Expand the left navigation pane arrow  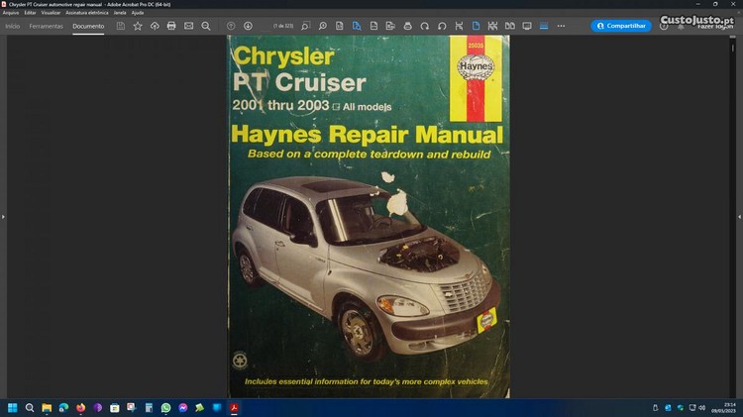click(4, 216)
